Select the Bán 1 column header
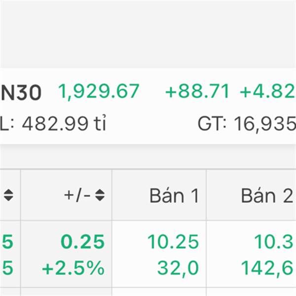 (174, 196)
